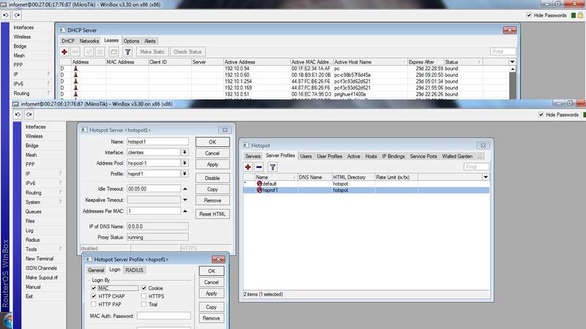The width and height of the screenshot is (586, 329).
Task: Click the Name field containing hotspot1
Action: (x=157, y=142)
